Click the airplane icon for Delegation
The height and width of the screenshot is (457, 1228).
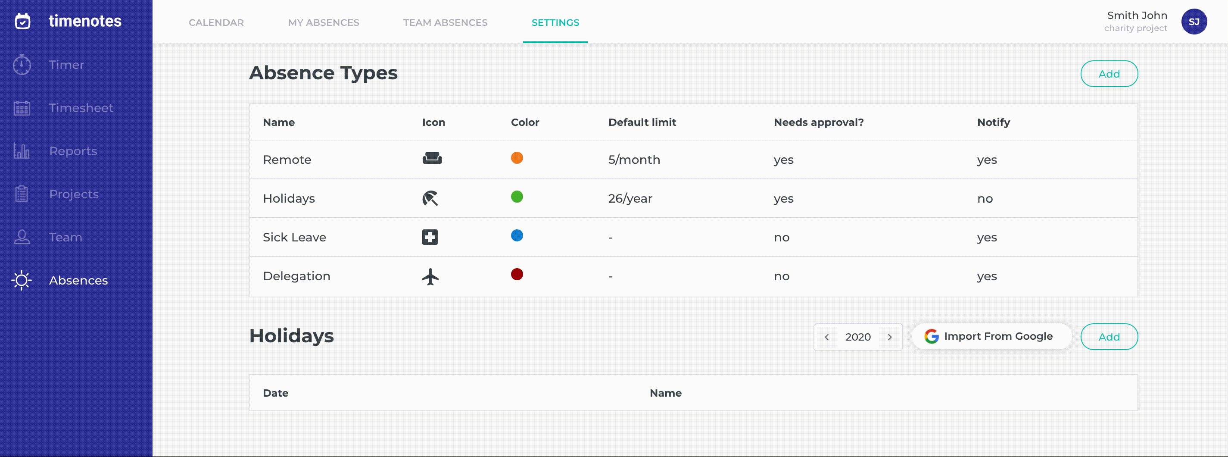click(430, 276)
